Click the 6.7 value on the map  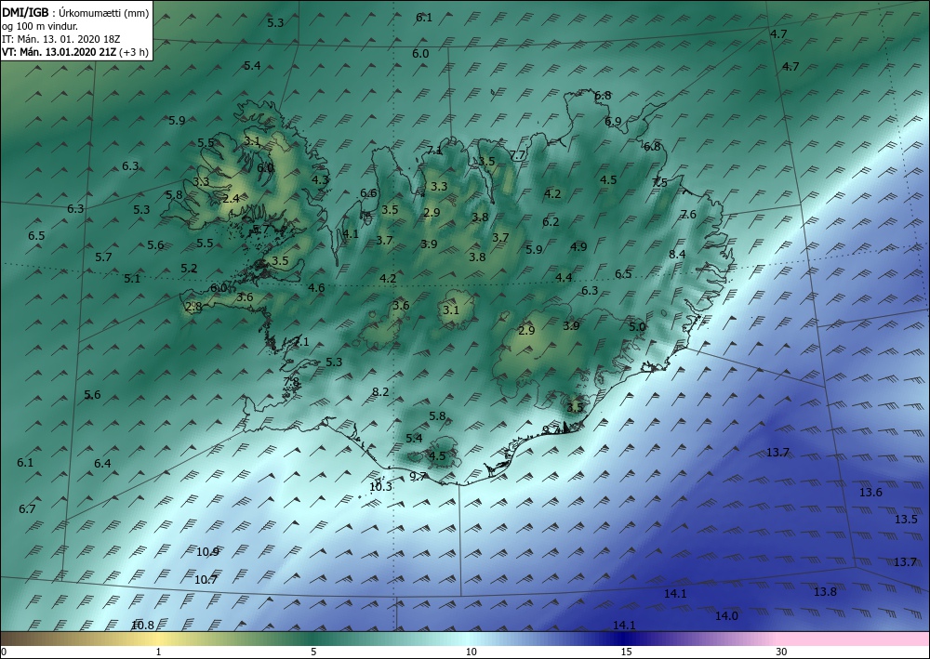pos(27,509)
